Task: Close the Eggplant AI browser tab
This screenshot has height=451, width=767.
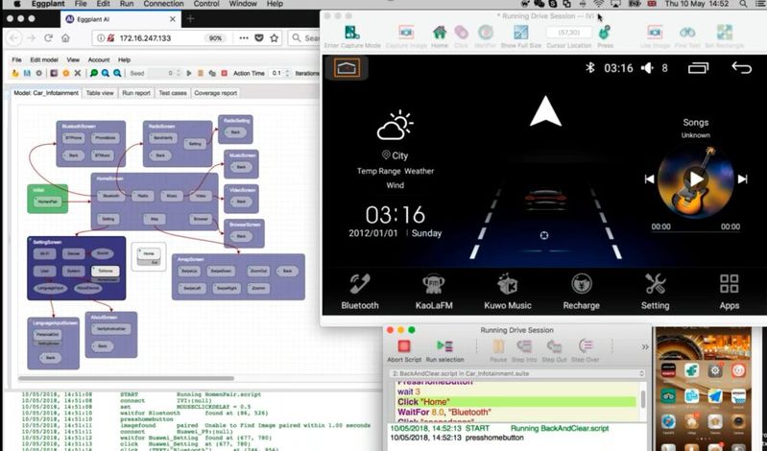Action: 173,19
